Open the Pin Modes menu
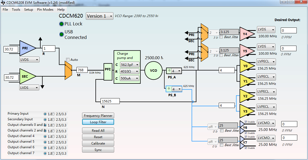Screen dimensions: 308x160 (45, 9)
